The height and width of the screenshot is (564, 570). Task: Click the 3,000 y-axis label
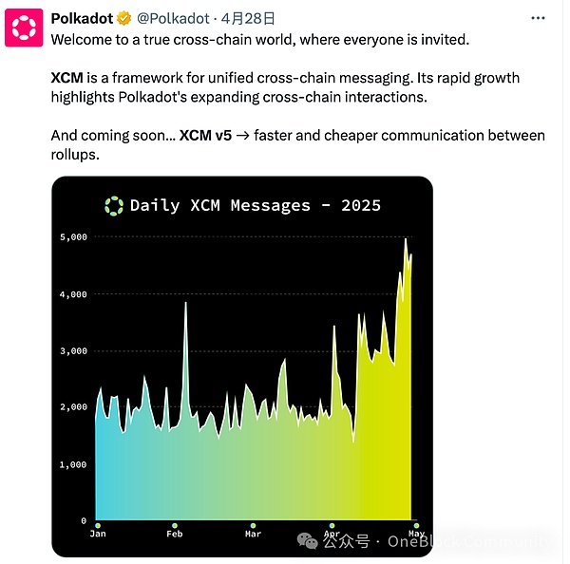coord(73,350)
